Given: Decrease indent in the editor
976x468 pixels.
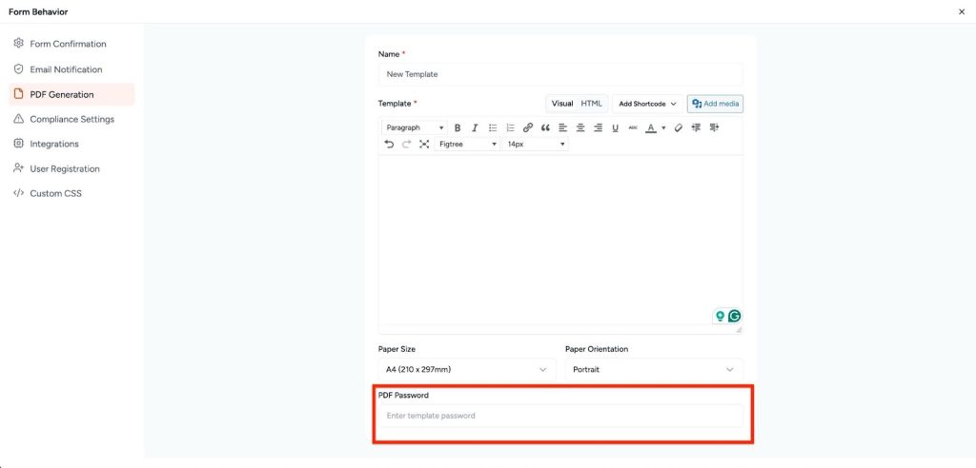Looking at the screenshot, I should [x=696, y=128].
